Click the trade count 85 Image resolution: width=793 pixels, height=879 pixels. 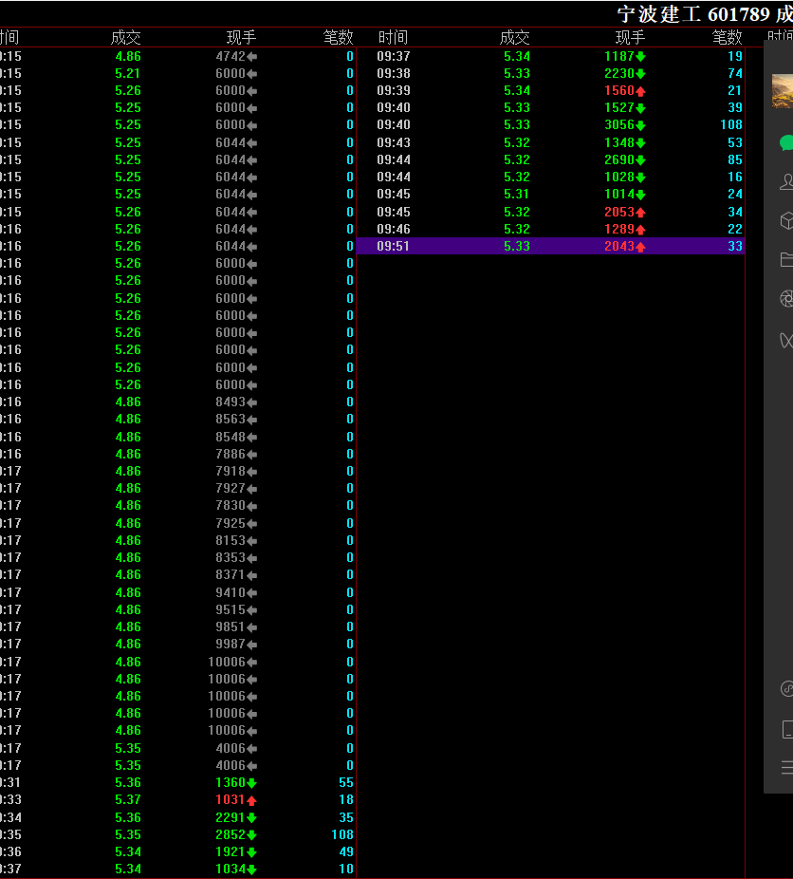point(735,159)
